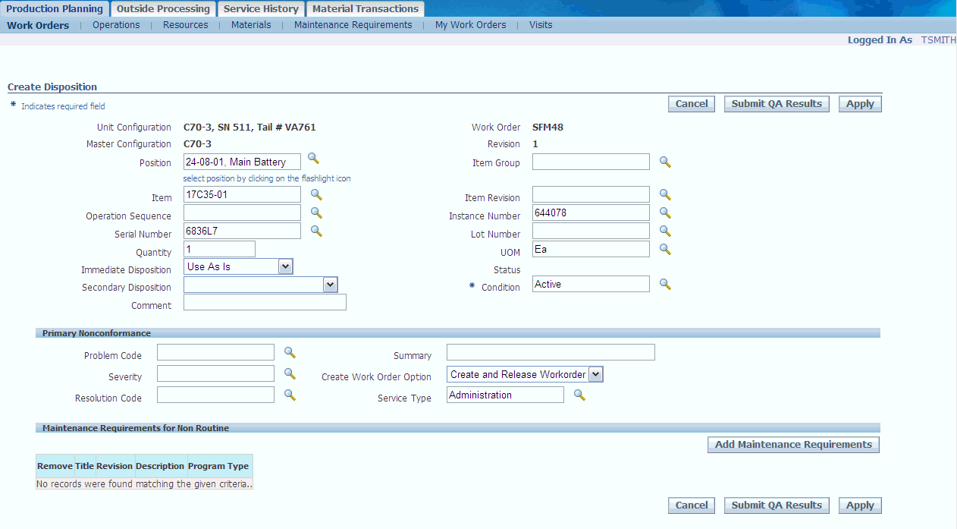Screen dimensions: 957x529
Task: Click into the Lot Number field
Action: tap(591, 231)
